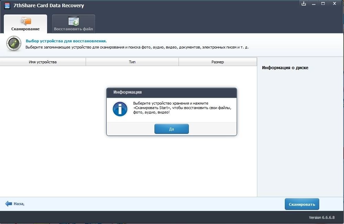Click the Имя устройства column header
This screenshot has width=344, height=224.
click(43, 62)
